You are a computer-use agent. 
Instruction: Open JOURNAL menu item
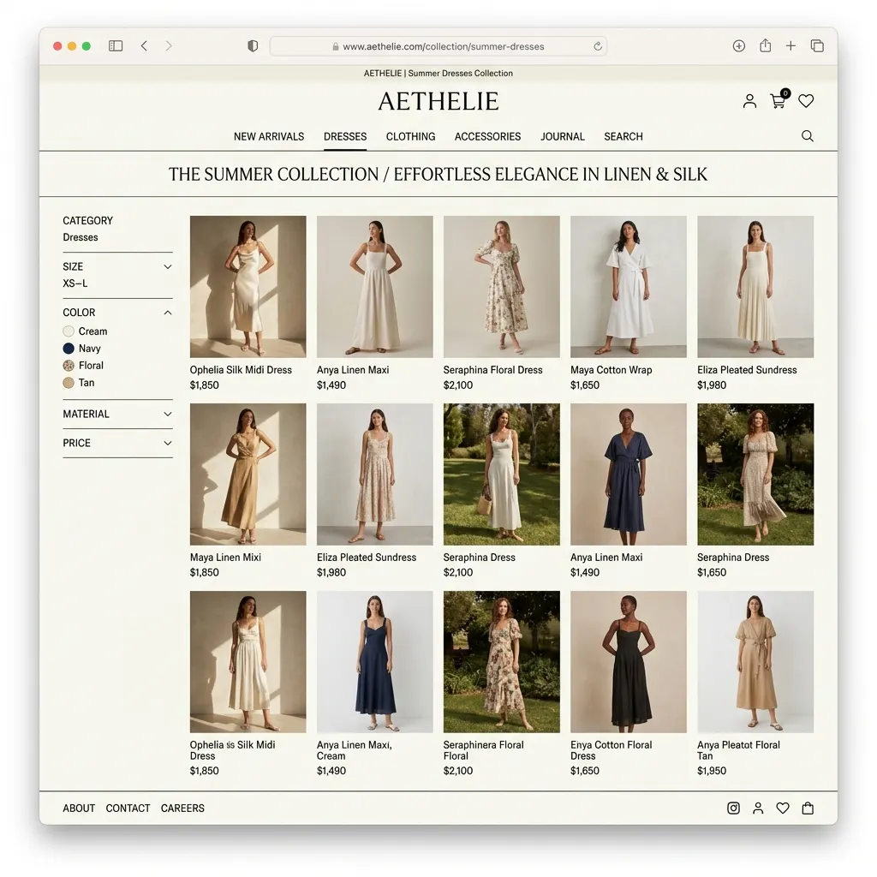pyautogui.click(x=563, y=136)
